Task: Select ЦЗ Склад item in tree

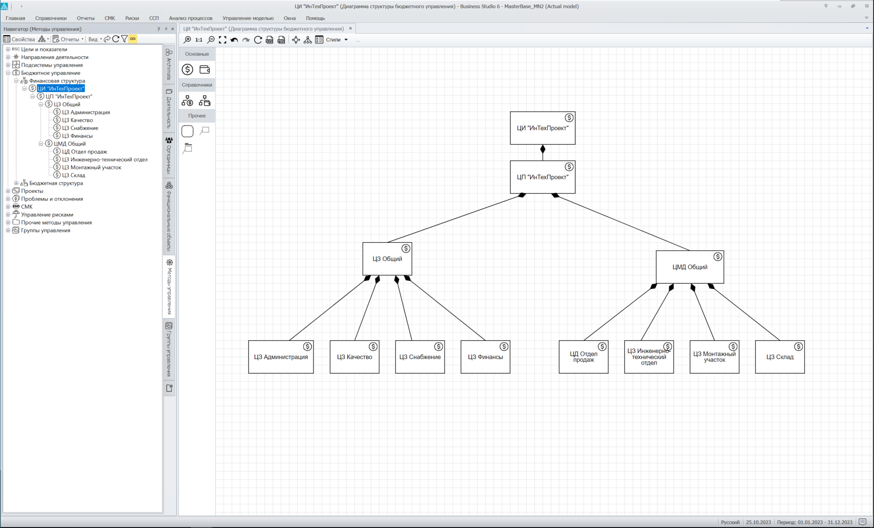Action: pos(74,175)
